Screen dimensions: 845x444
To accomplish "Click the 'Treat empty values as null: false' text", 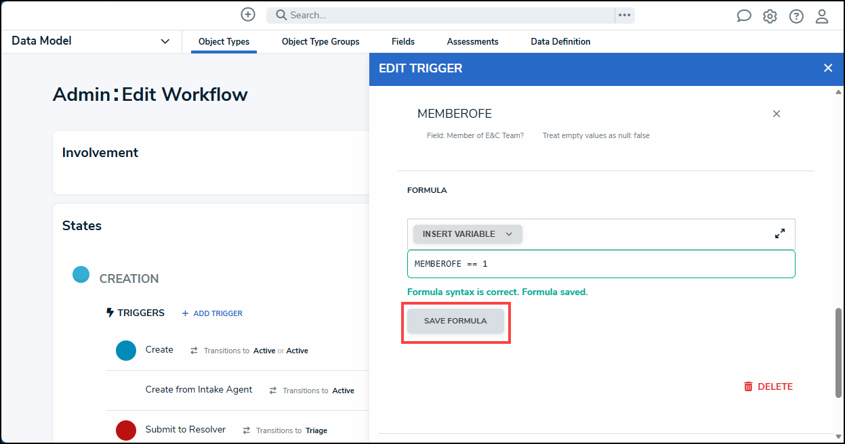I will (596, 136).
